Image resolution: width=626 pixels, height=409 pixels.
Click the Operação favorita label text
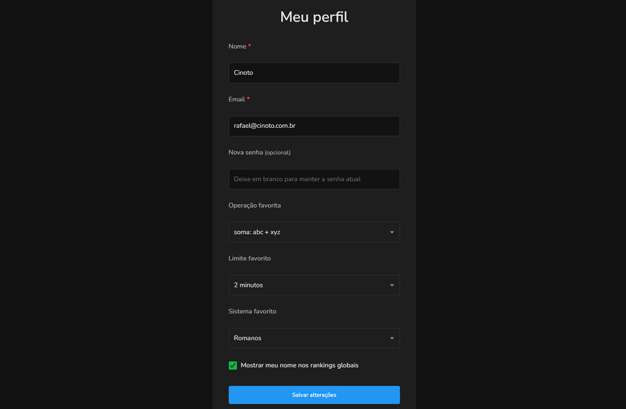255,205
